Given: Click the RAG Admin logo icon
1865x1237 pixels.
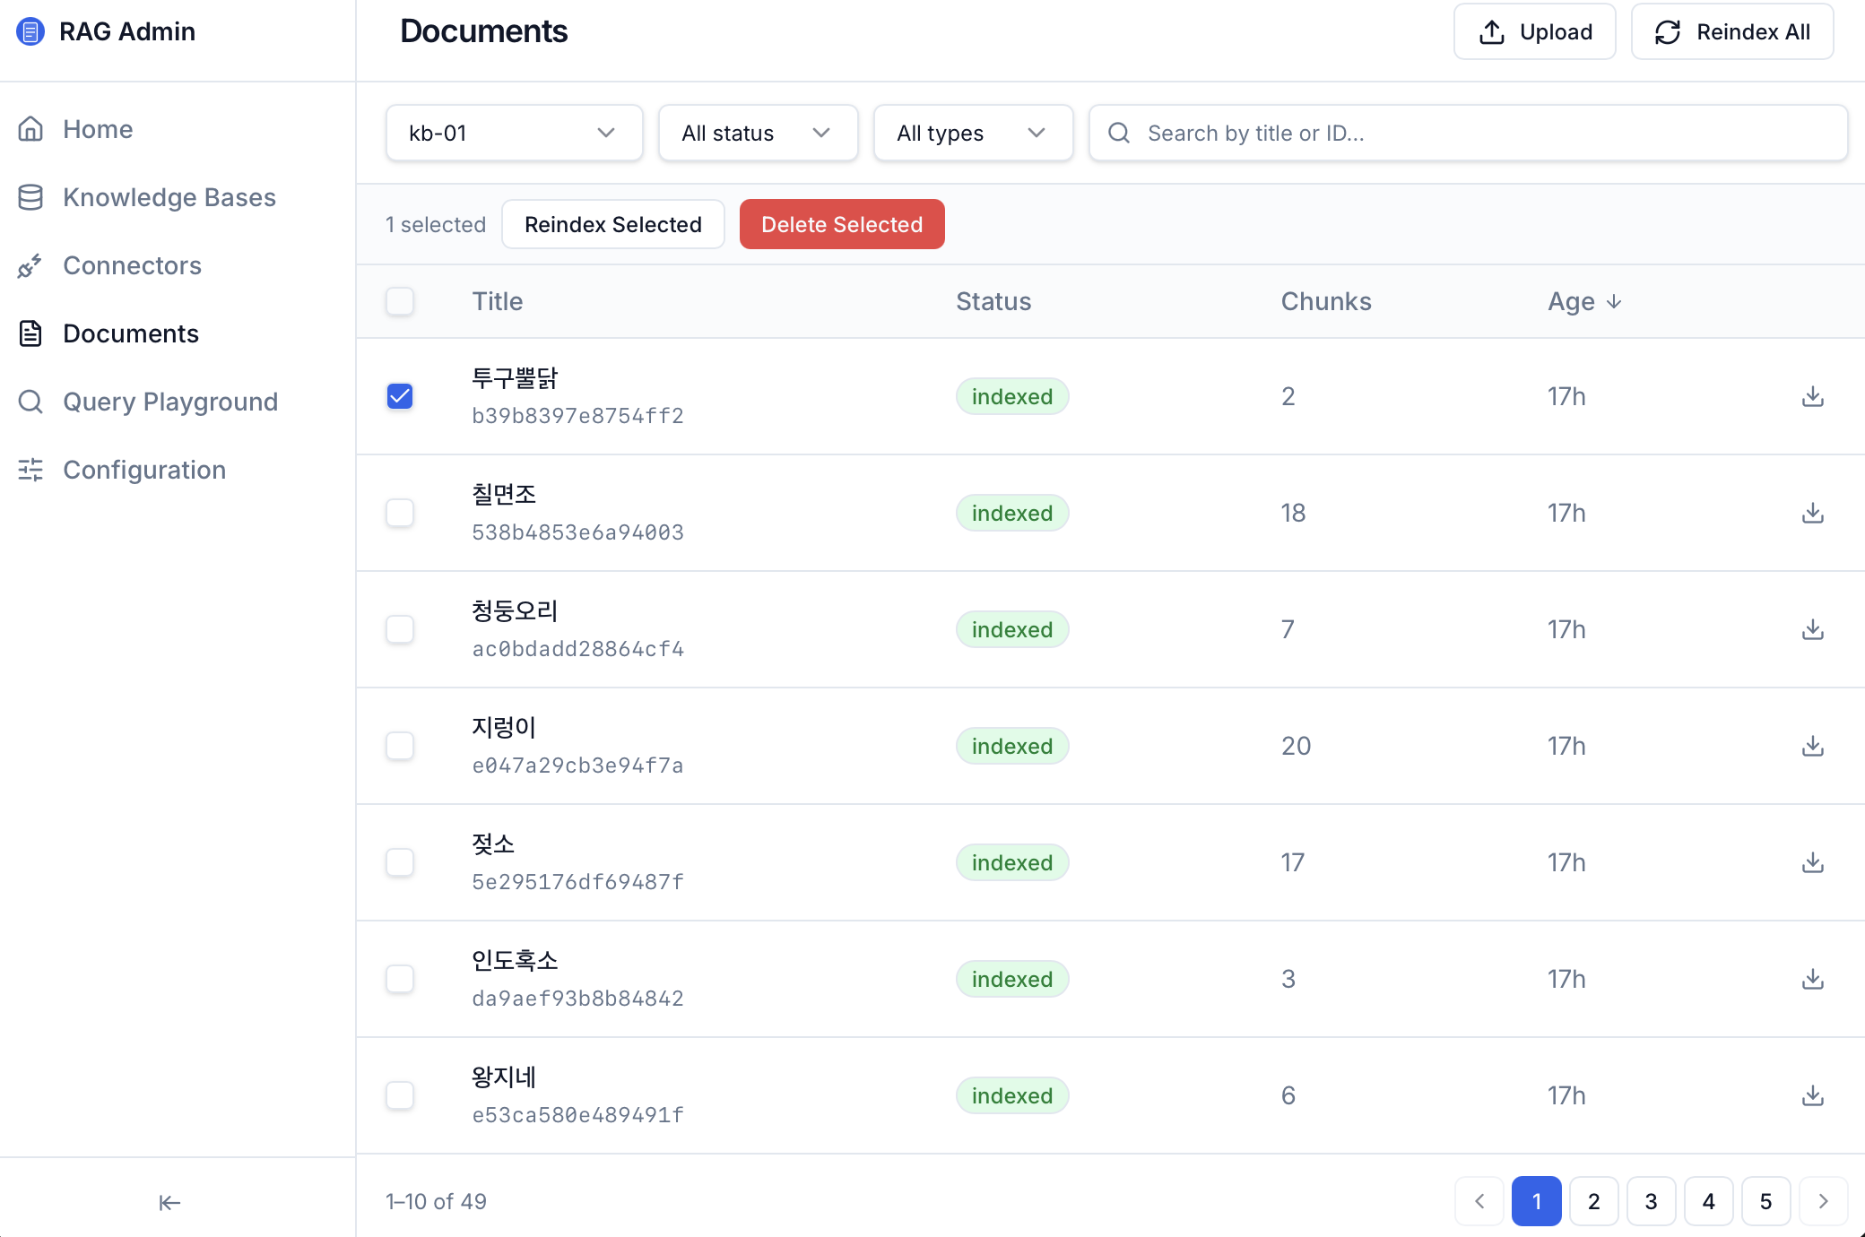Looking at the screenshot, I should pos(30,31).
